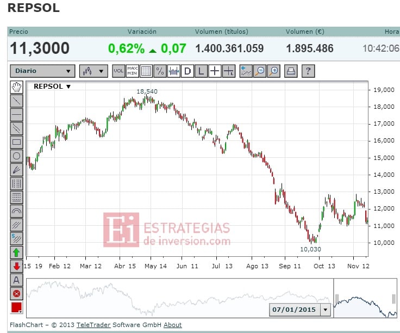Place a green up arrow marker
The width and height of the screenshot is (400, 333).
click(17, 252)
